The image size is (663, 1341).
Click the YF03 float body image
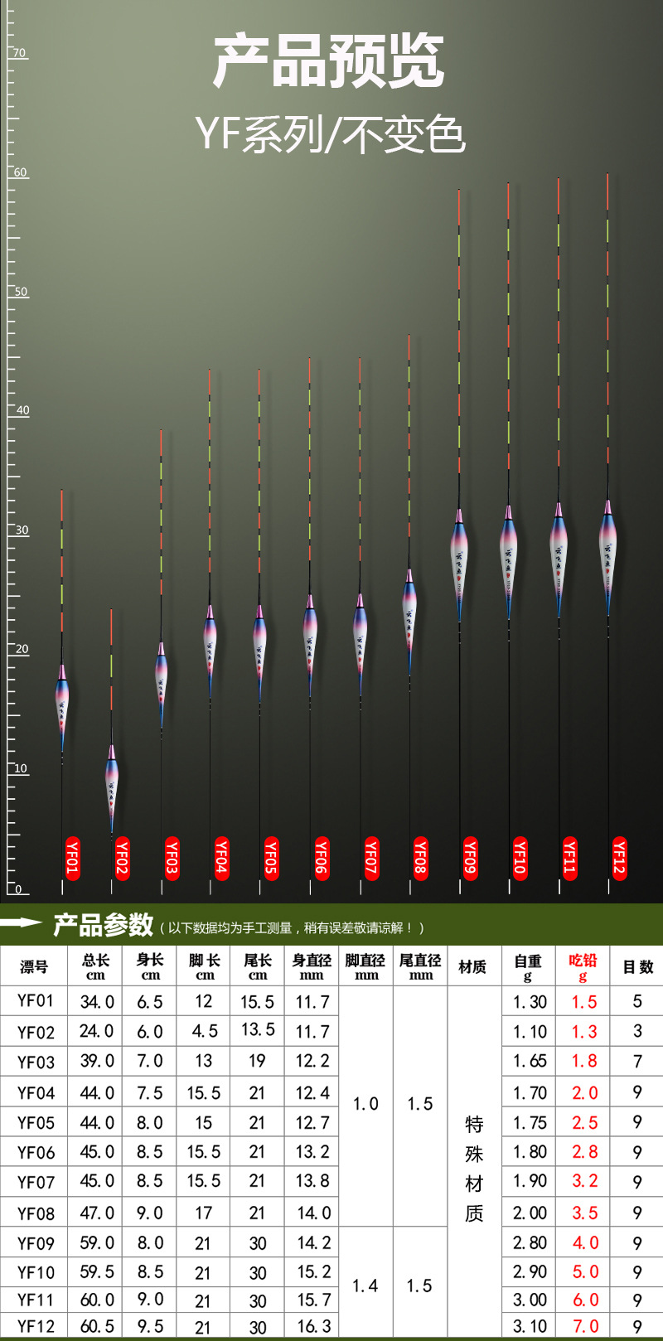point(161,684)
